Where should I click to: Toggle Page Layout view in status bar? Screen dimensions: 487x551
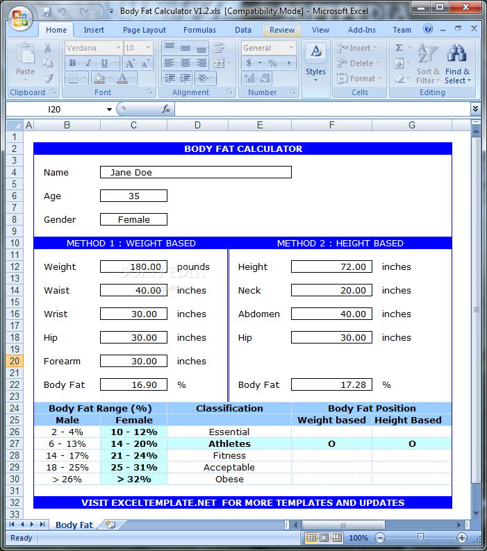pos(324,538)
